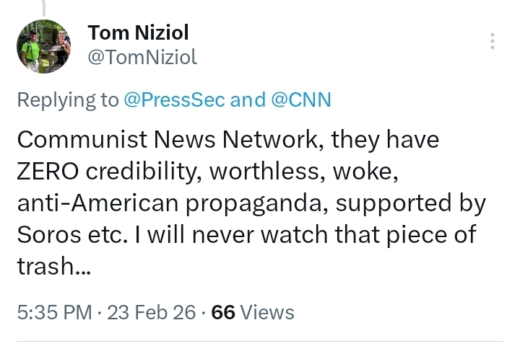This screenshot has width=520, height=346.
Task: Click the word "and" between the mentions
Action: tap(248, 100)
